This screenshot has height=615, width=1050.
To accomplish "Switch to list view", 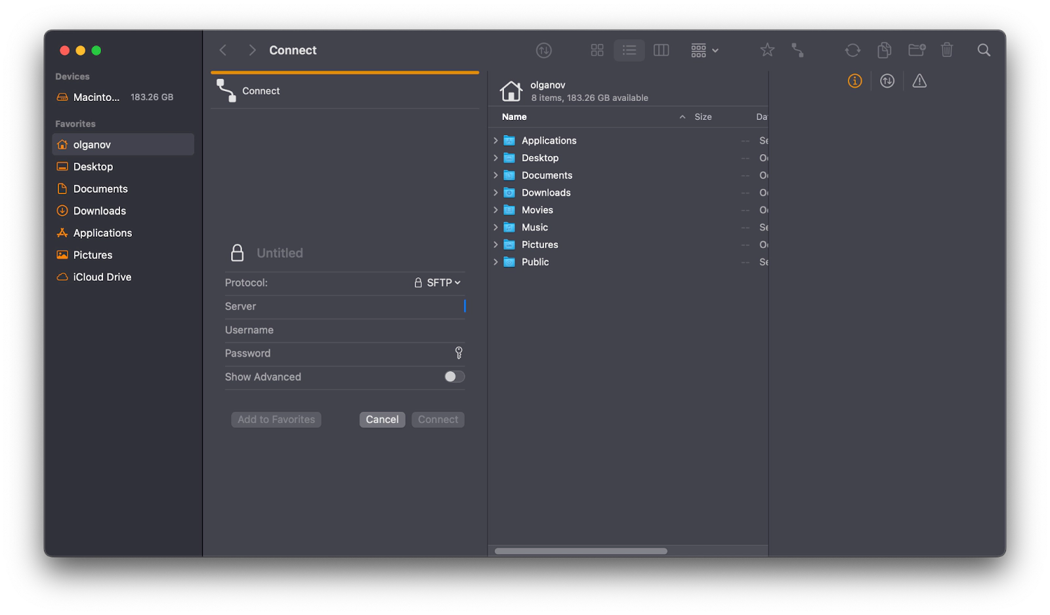I will tap(629, 50).
